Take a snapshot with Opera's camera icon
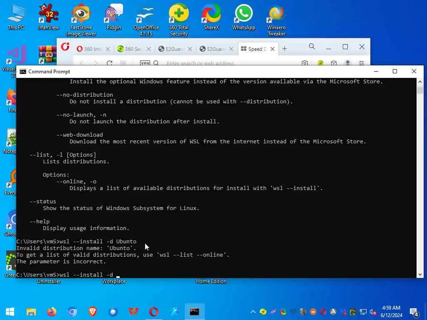The image size is (427, 320). [305, 63]
